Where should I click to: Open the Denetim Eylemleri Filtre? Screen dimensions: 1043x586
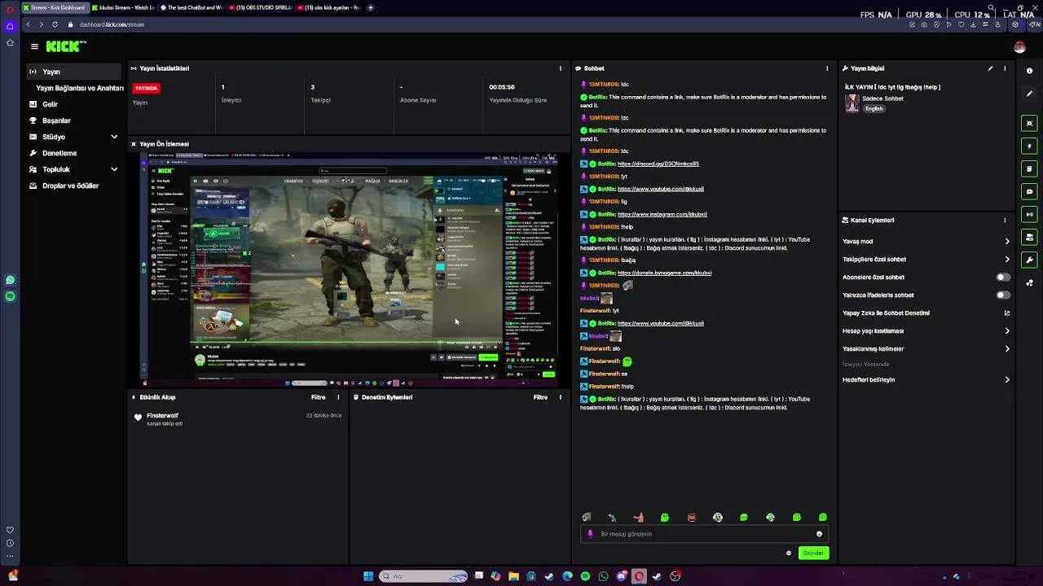[540, 397]
